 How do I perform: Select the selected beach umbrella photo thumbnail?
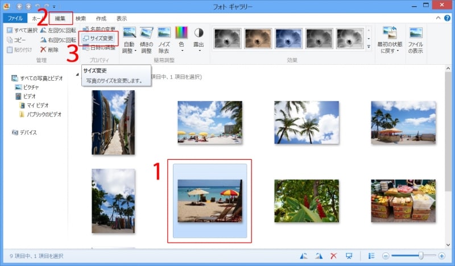click(x=209, y=200)
